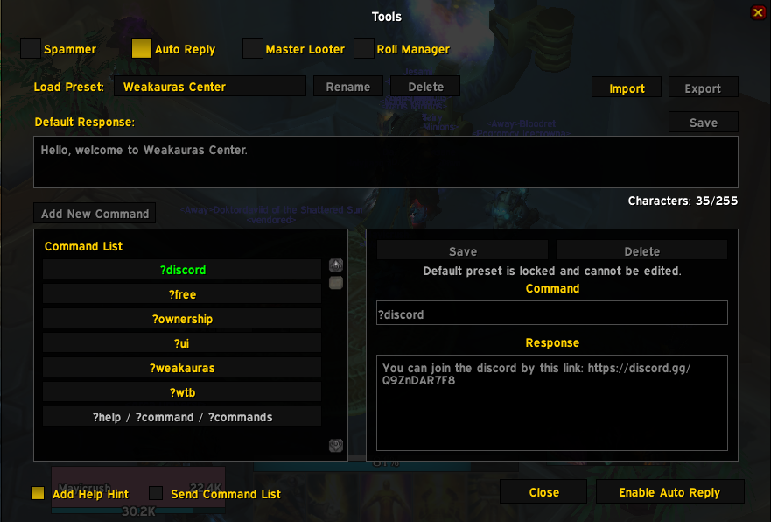
Task: Select the ?ownership command in list
Action: click(x=182, y=319)
